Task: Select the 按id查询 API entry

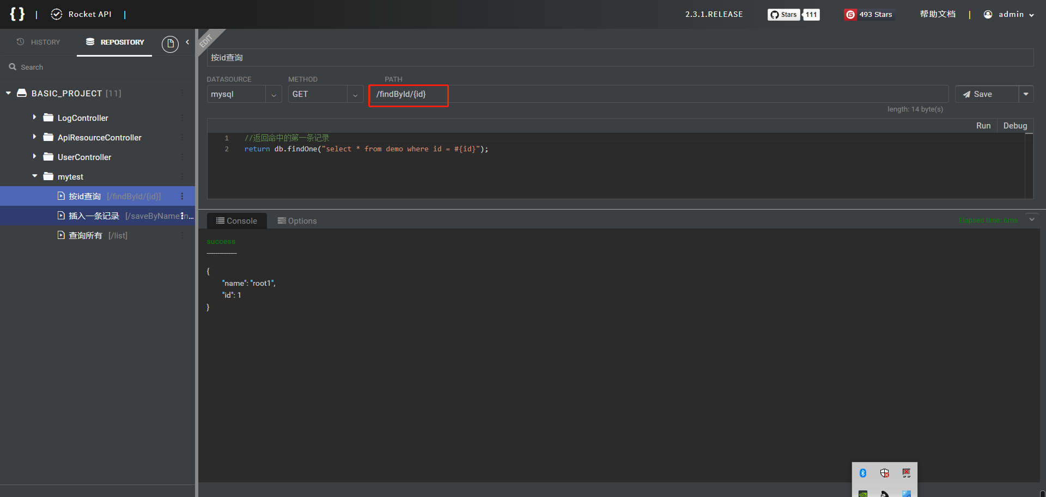Action: click(98, 196)
